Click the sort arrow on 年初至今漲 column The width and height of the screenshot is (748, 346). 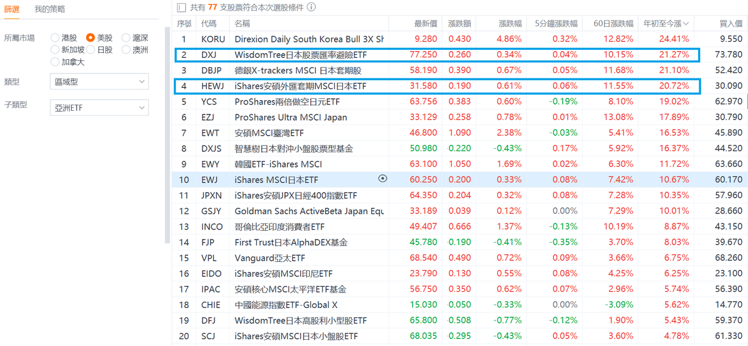pos(686,24)
